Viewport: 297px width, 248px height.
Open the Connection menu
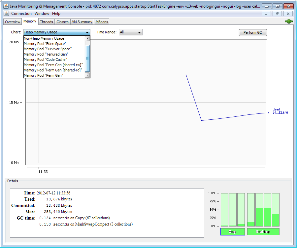21,14
